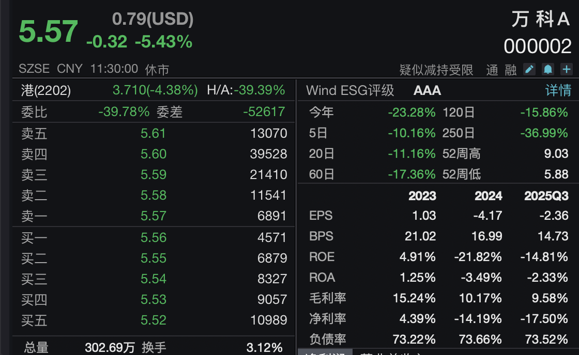Click the pencil edit note icon
This screenshot has height=355, width=579.
click(x=529, y=69)
